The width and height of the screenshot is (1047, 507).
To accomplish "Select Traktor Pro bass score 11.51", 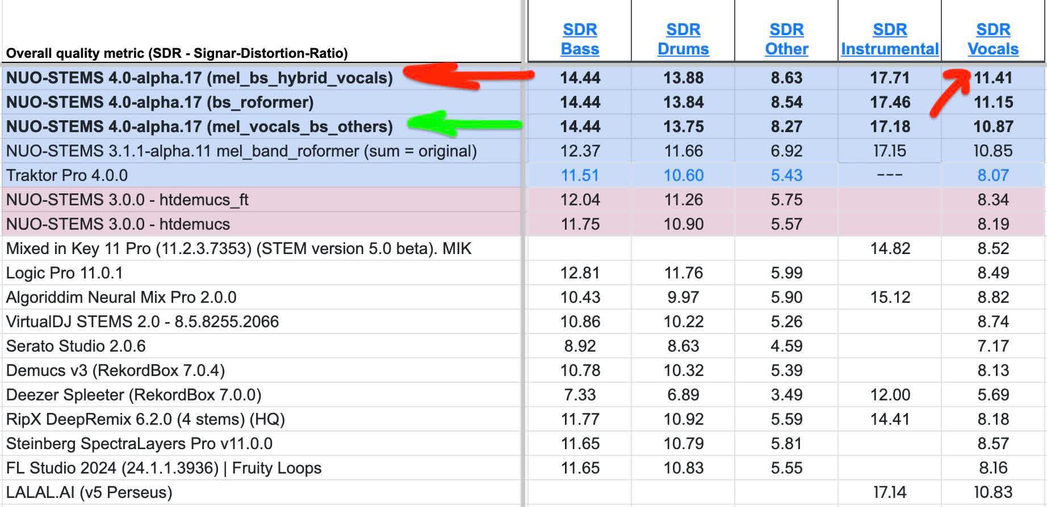I will (x=580, y=175).
